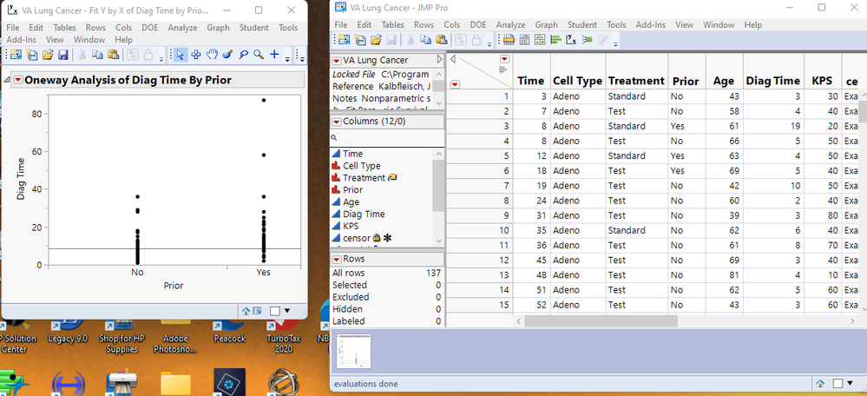867x396 pixels.
Task: Select Treatment column header
Action: [x=636, y=81]
